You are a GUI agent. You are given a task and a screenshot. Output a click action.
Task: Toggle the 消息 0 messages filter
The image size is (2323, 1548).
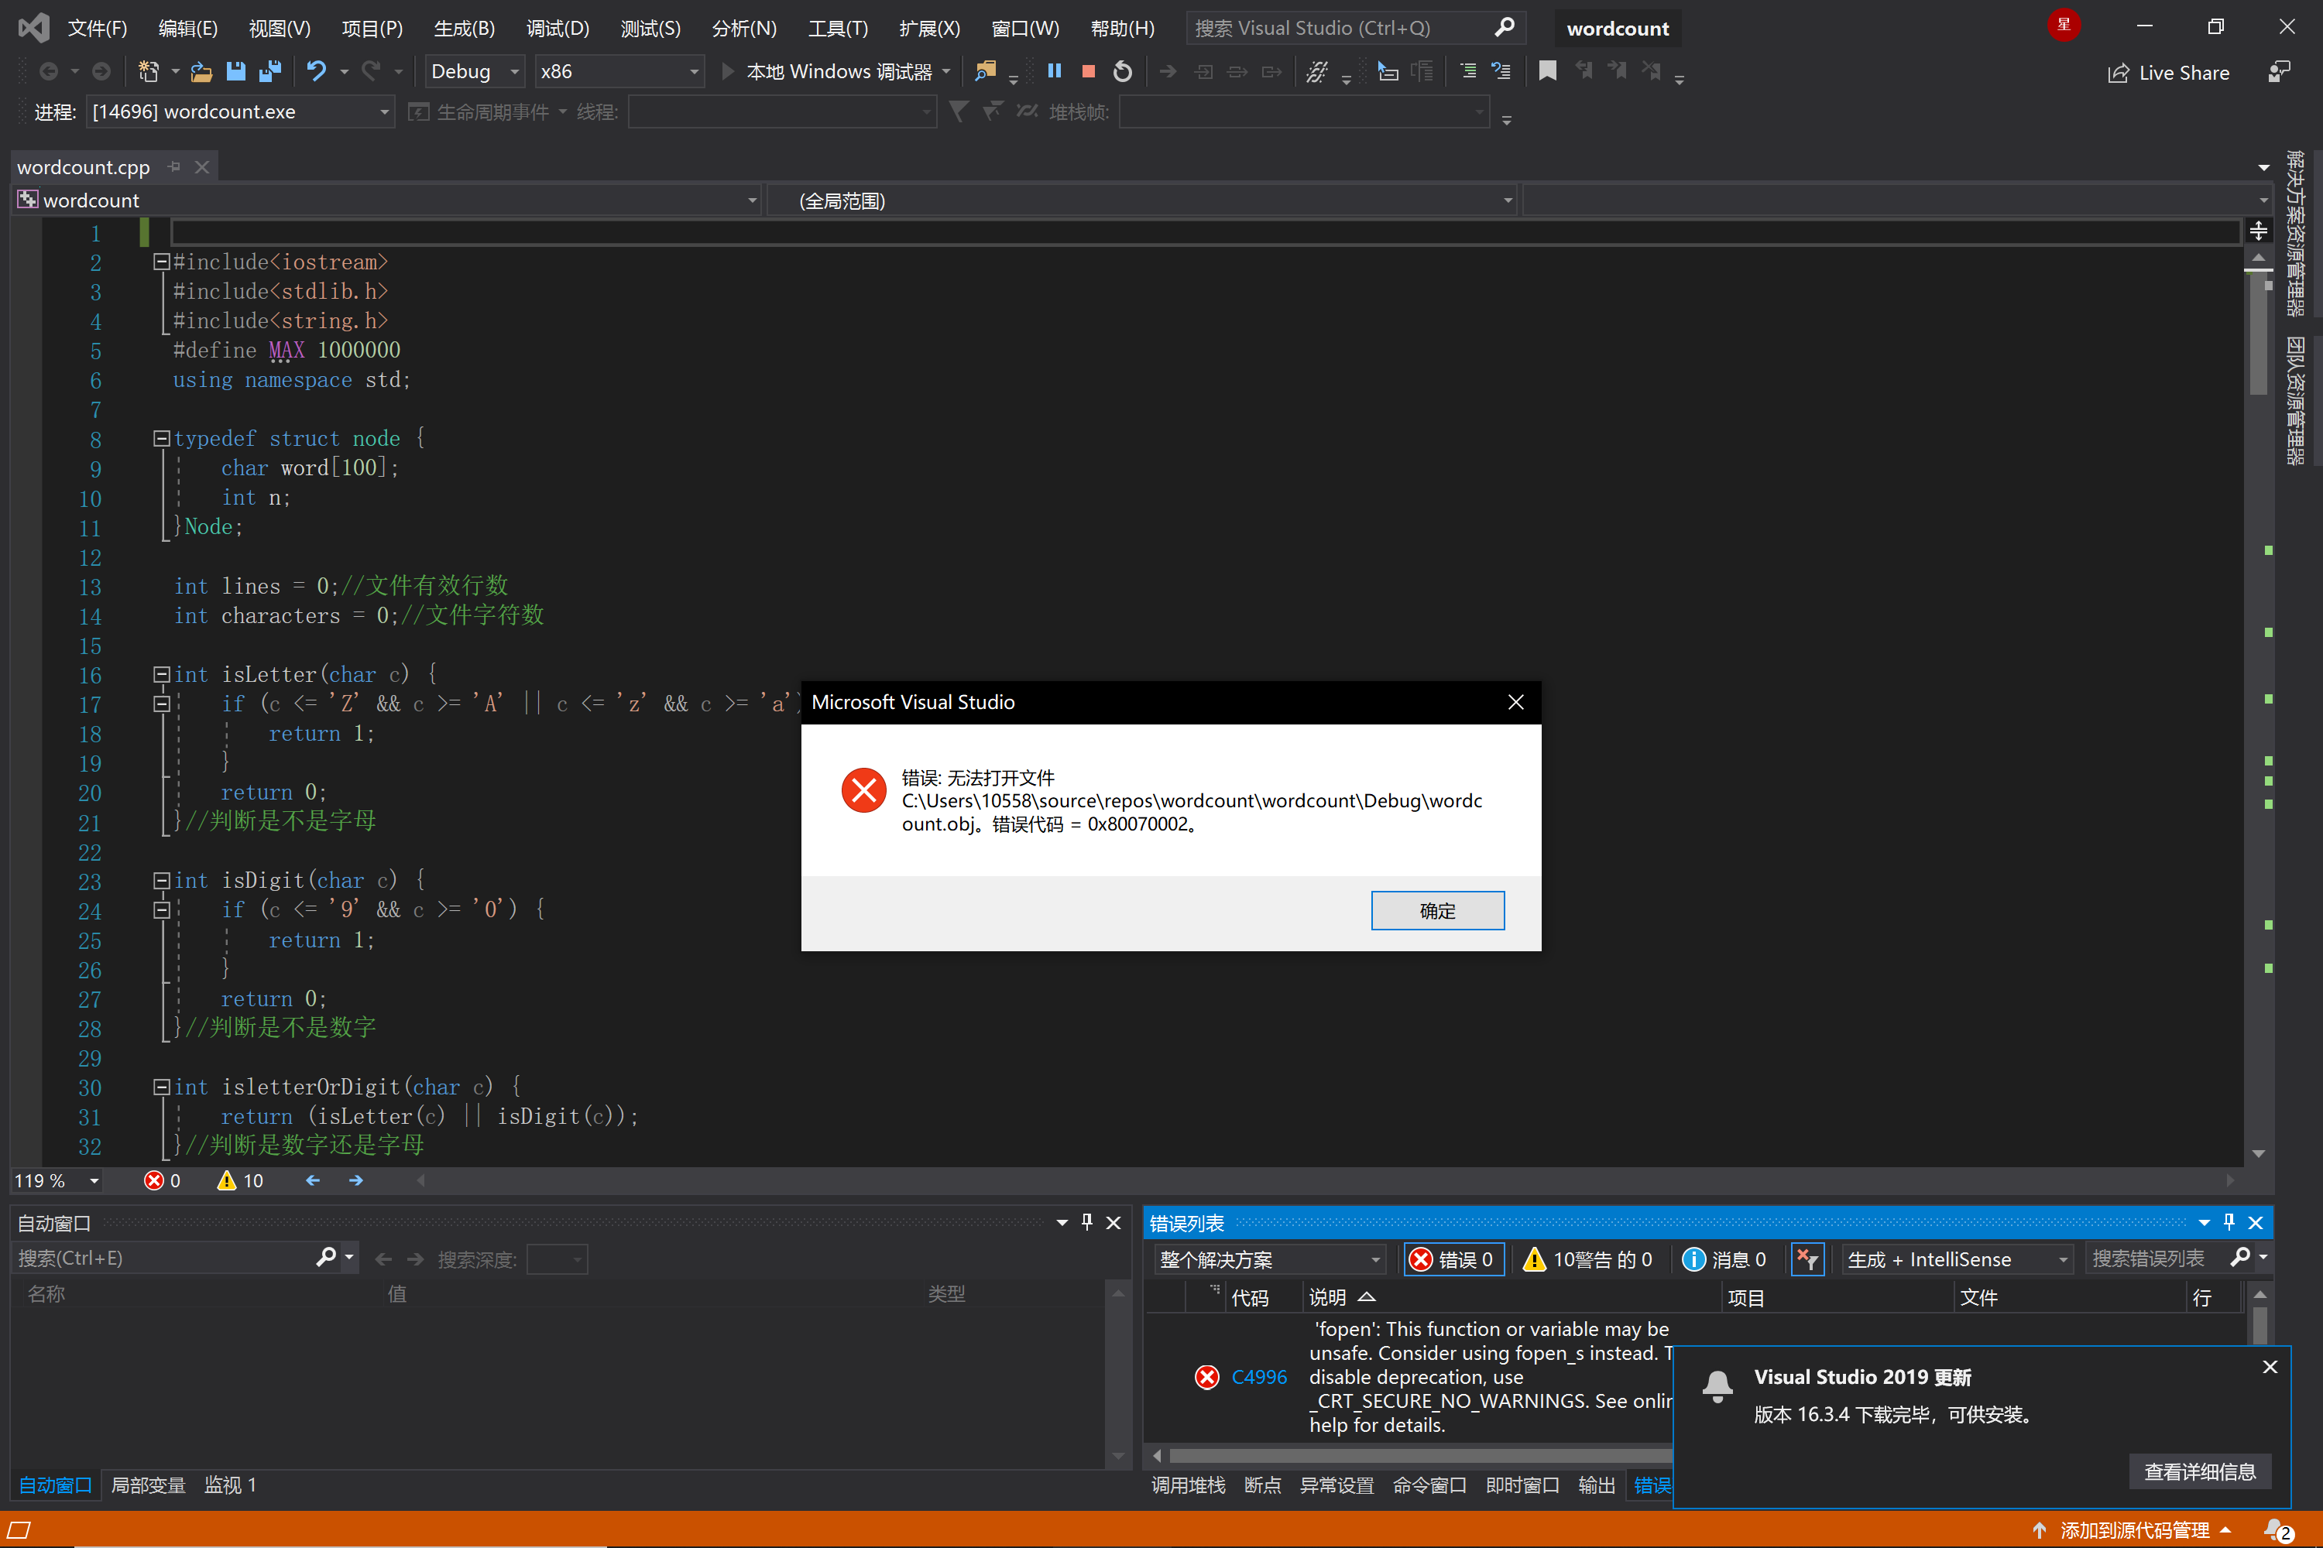tap(1724, 1259)
